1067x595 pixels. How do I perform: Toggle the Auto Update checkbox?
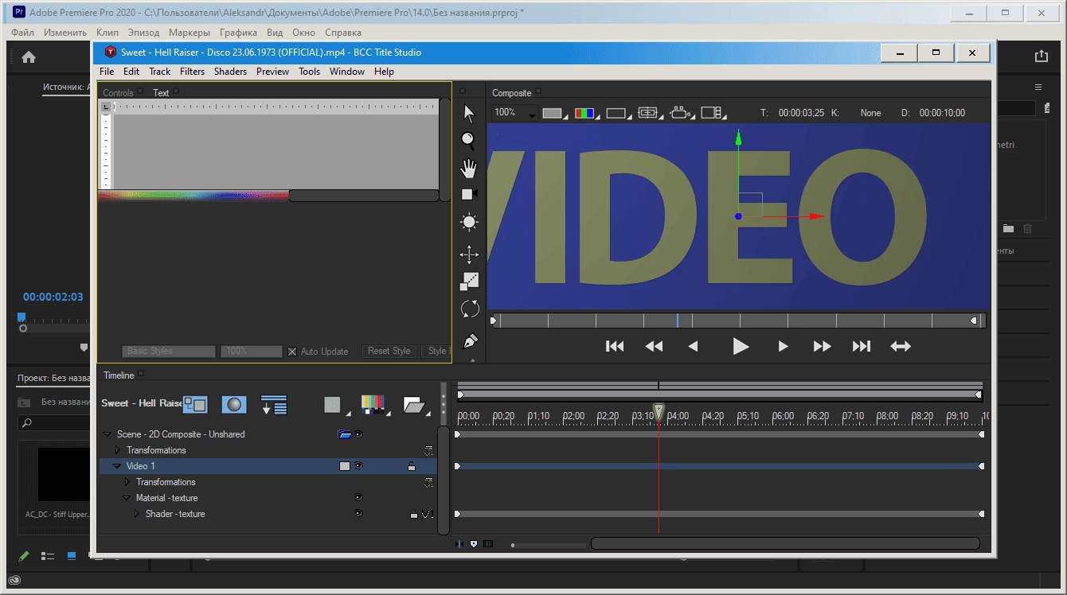coord(292,352)
